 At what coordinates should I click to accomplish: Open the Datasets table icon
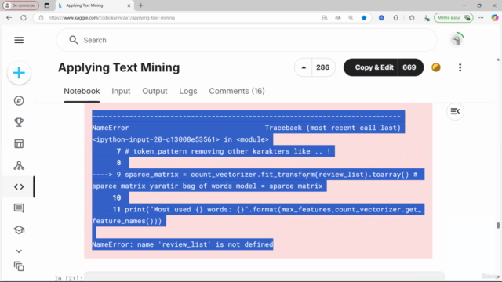tap(19, 144)
